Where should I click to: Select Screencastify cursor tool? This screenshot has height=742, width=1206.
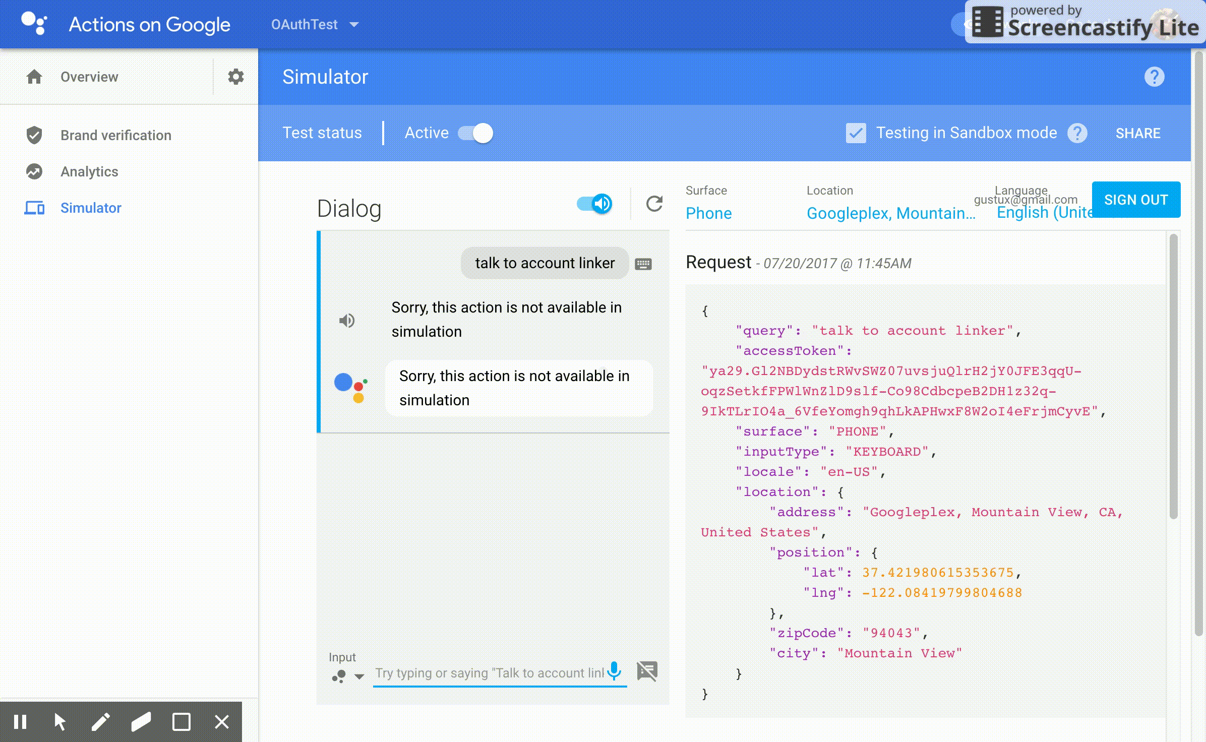tap(60, 722)
